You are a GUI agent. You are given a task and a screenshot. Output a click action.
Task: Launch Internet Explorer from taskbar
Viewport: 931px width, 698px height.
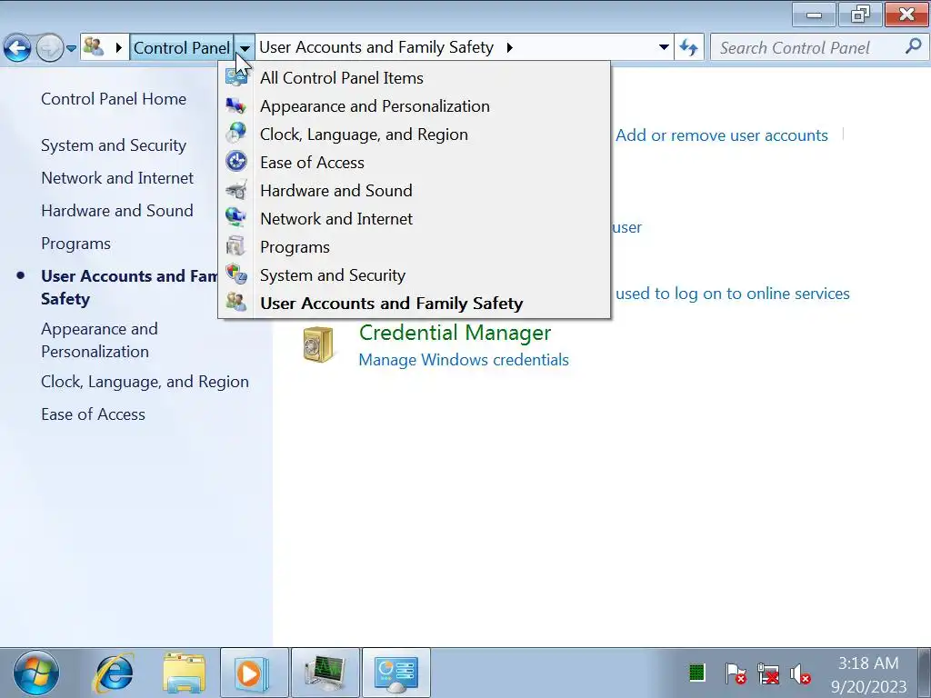[x=114, y=673]
